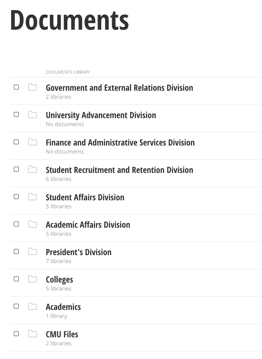The image size is (262, 359).
Task: Click the Student Affairs Division folder icon
Action: coord(33,197)
